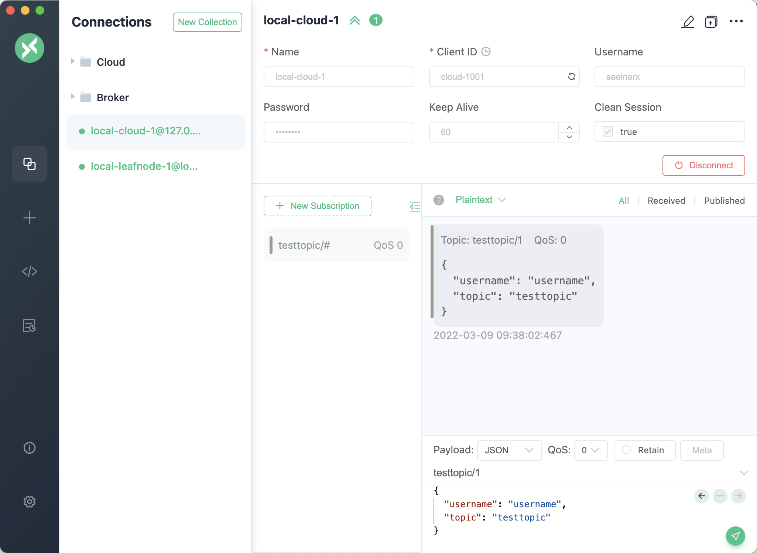Click the edit connection pencil icon
This screenshot has height=553, width=757.
[x=688, y=22]
